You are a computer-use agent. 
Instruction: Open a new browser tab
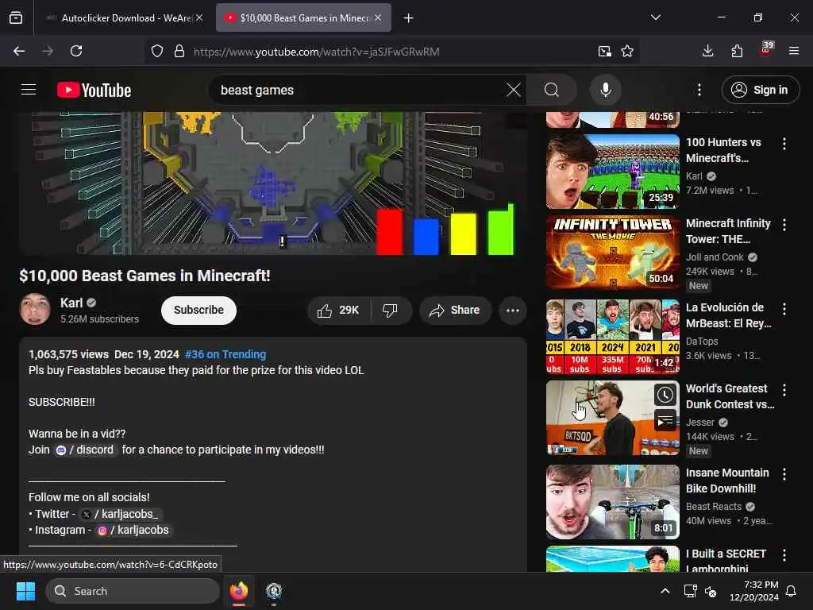click(x=409, y=18)
